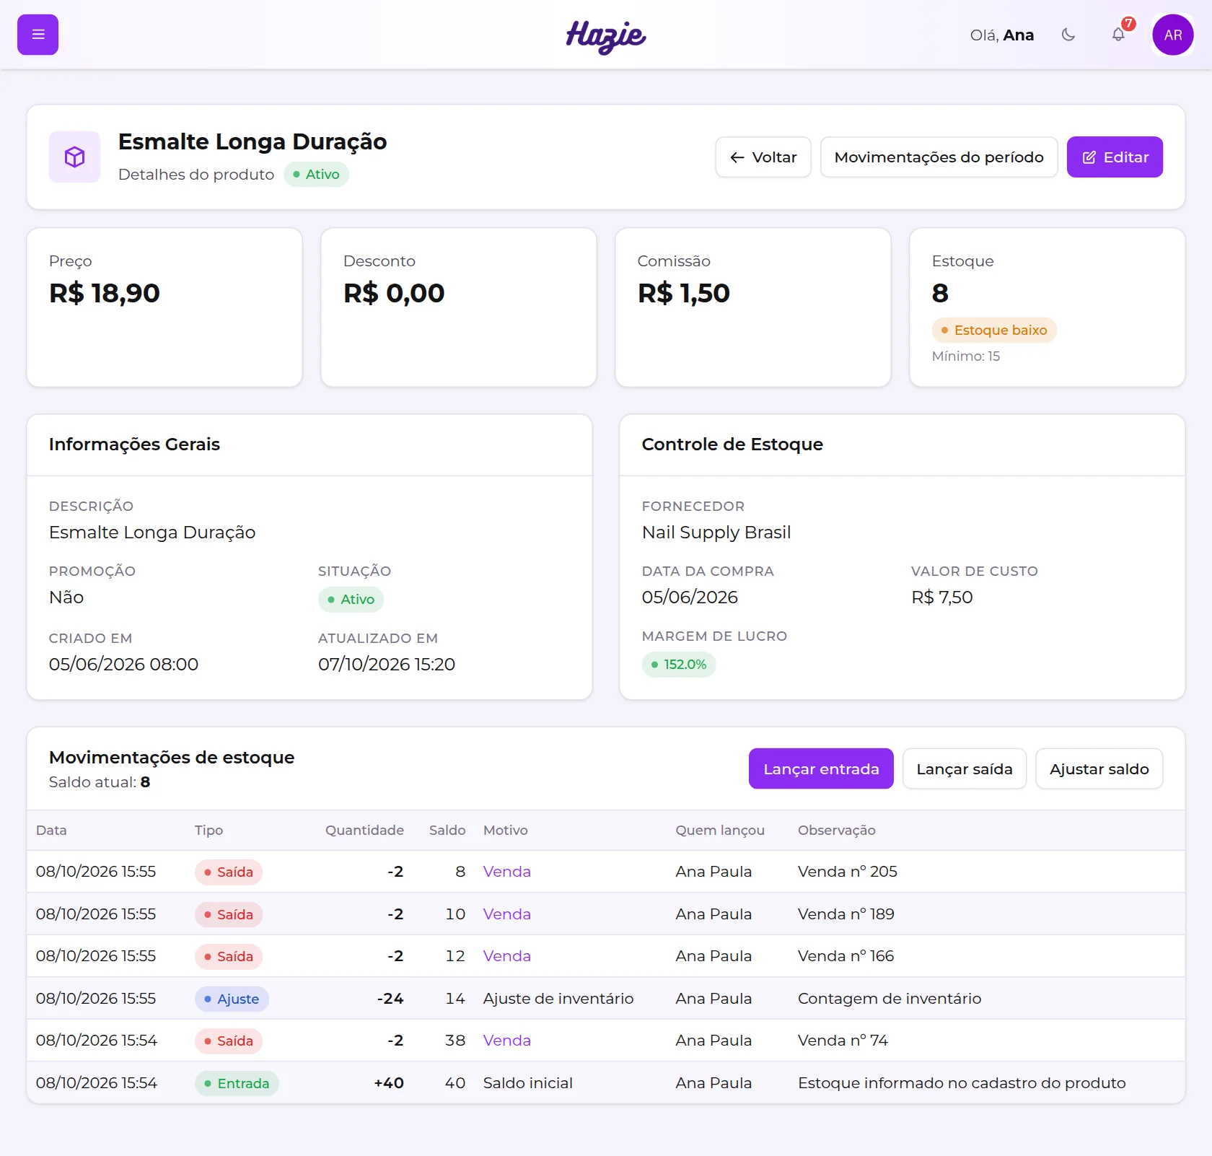Click the Entrada type badge
This screenshot has height=1156, width=1212.
pyautogui.click(x=237, y=1083)
